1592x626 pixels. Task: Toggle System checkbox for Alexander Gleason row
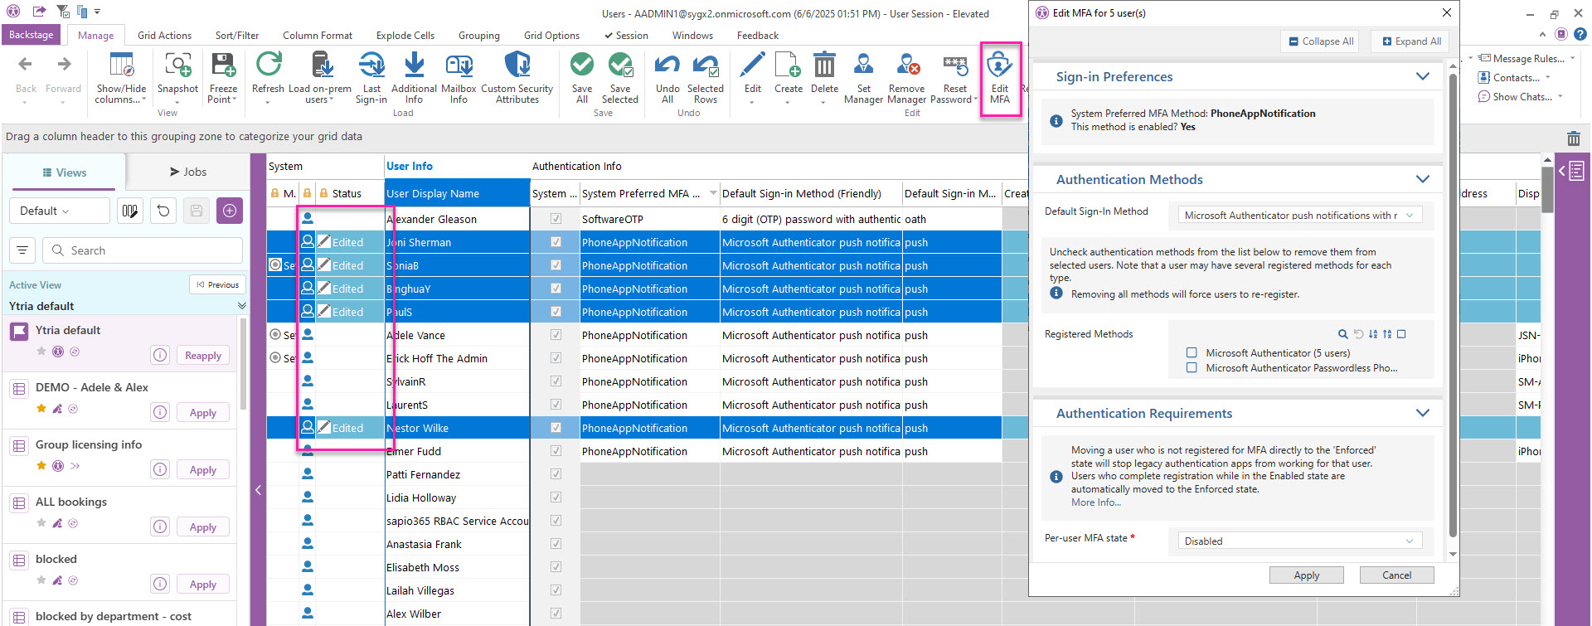(556, 219)
